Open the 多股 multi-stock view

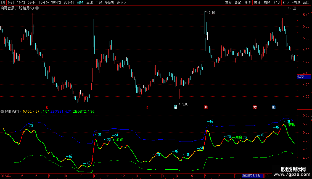[x=247, y=2]
